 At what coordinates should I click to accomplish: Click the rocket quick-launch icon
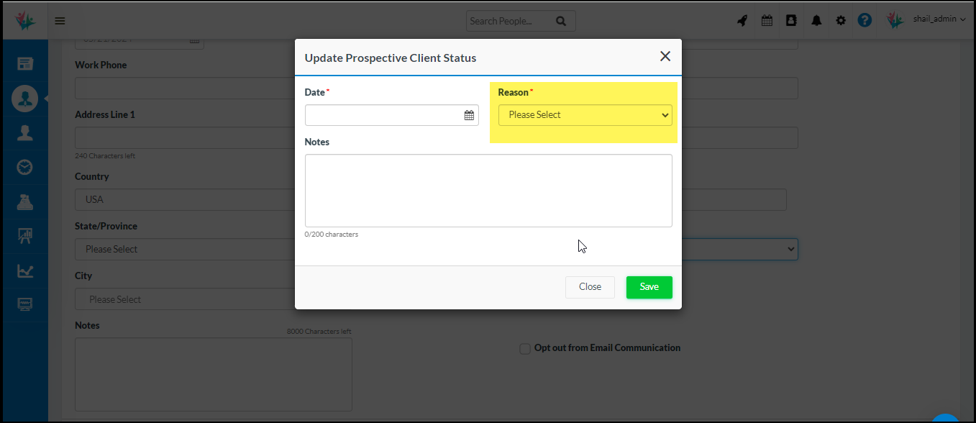coord(742,21)
